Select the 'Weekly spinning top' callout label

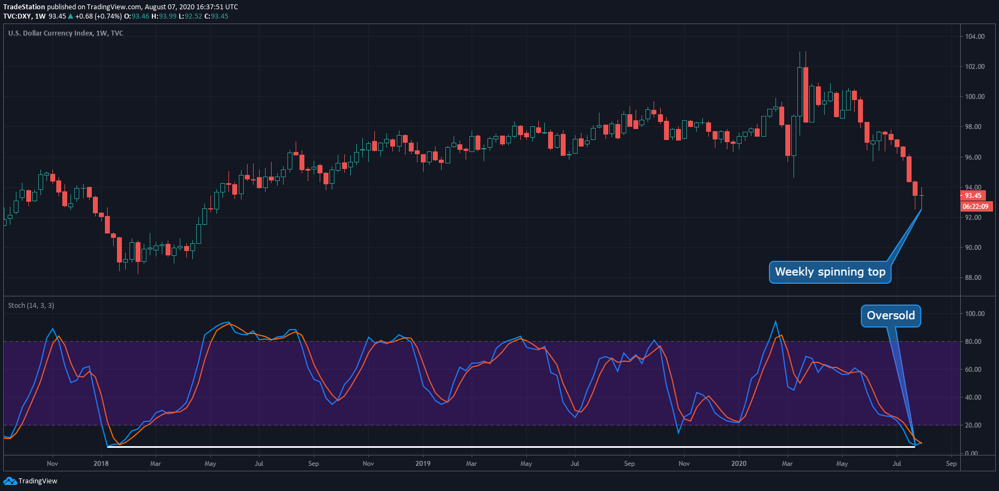tap(830, 272)
